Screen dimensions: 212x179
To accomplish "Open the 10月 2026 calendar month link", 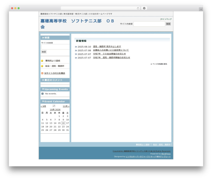I will 55,110.
